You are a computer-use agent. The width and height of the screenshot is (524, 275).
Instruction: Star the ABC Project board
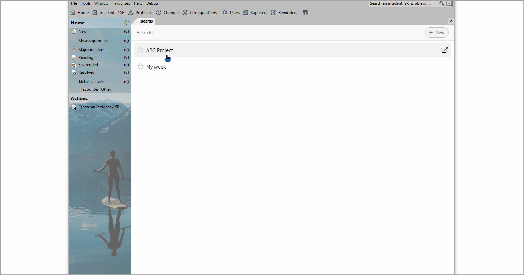tap(140, 50)
